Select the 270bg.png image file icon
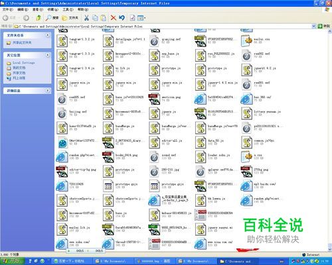Screen dimensions: 332x265 246,172
